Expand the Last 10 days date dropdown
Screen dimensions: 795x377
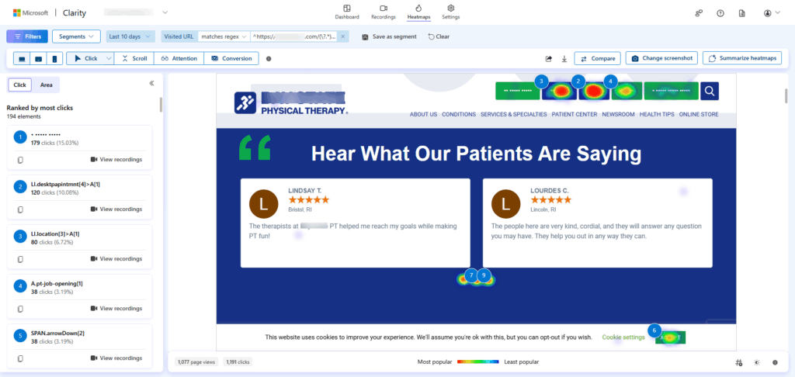pyautogui.click(x=130, y=36)
